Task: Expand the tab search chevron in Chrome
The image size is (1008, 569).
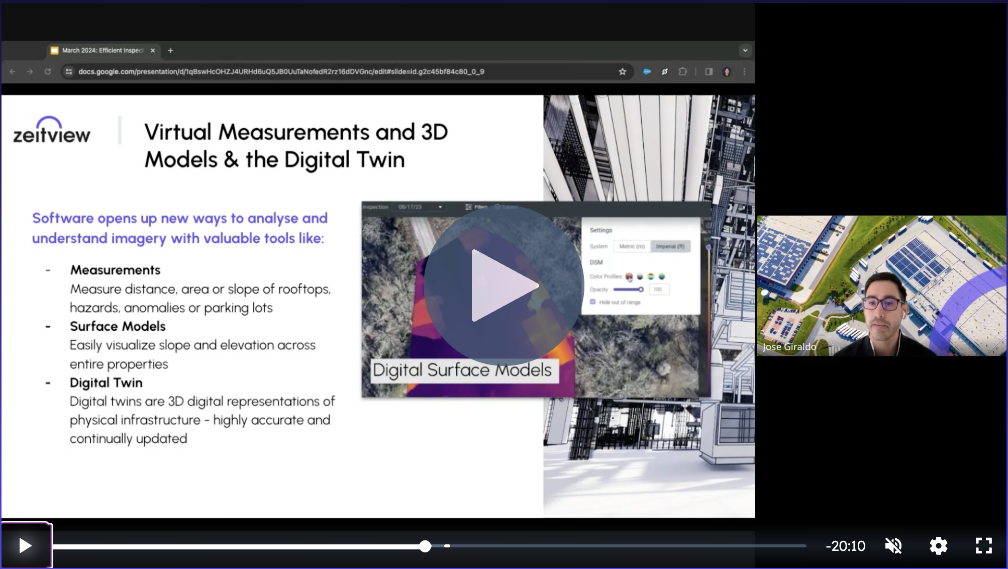Action: click(745, 50)
